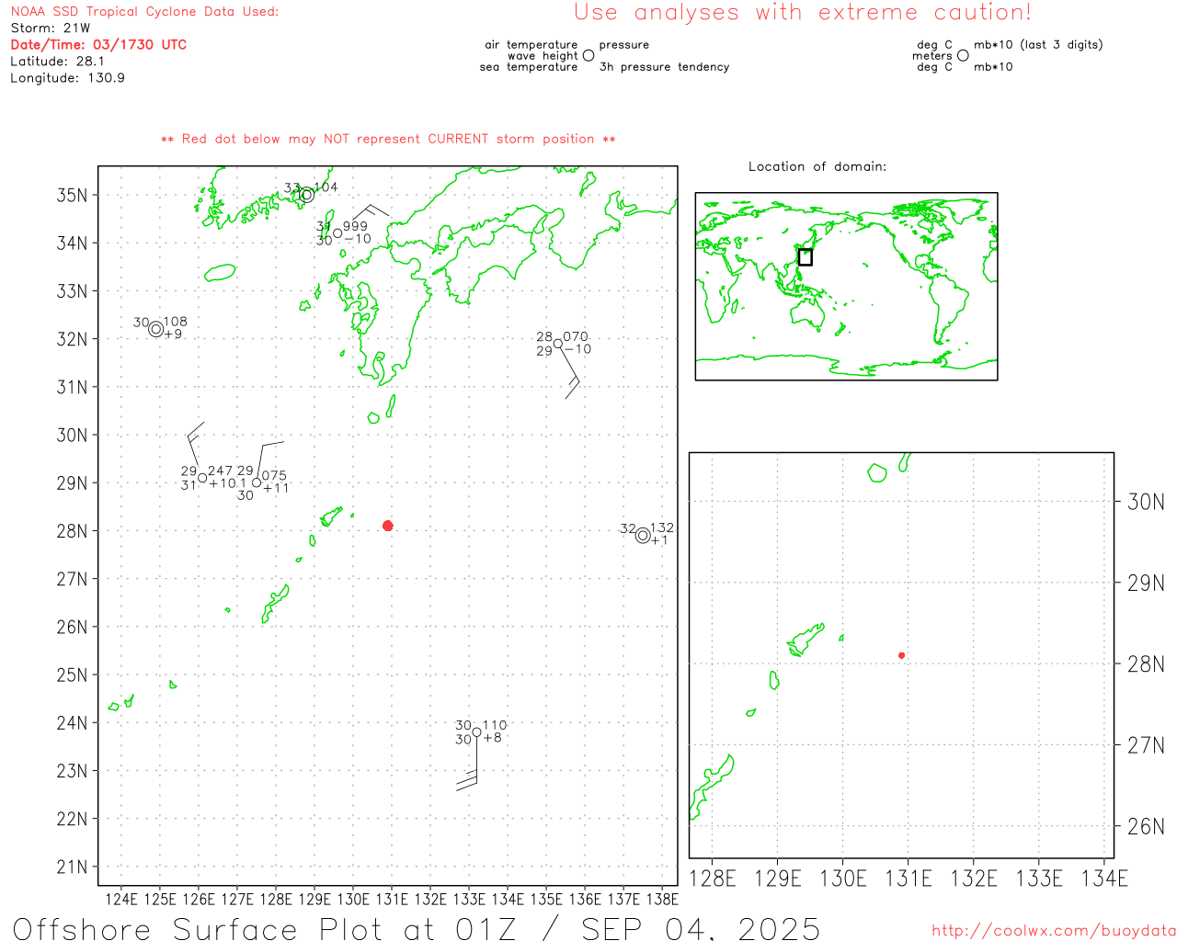The image size is (1177, 941).
Task: Click the Okinawa outline on zoomed map
Action: (712, 787)
